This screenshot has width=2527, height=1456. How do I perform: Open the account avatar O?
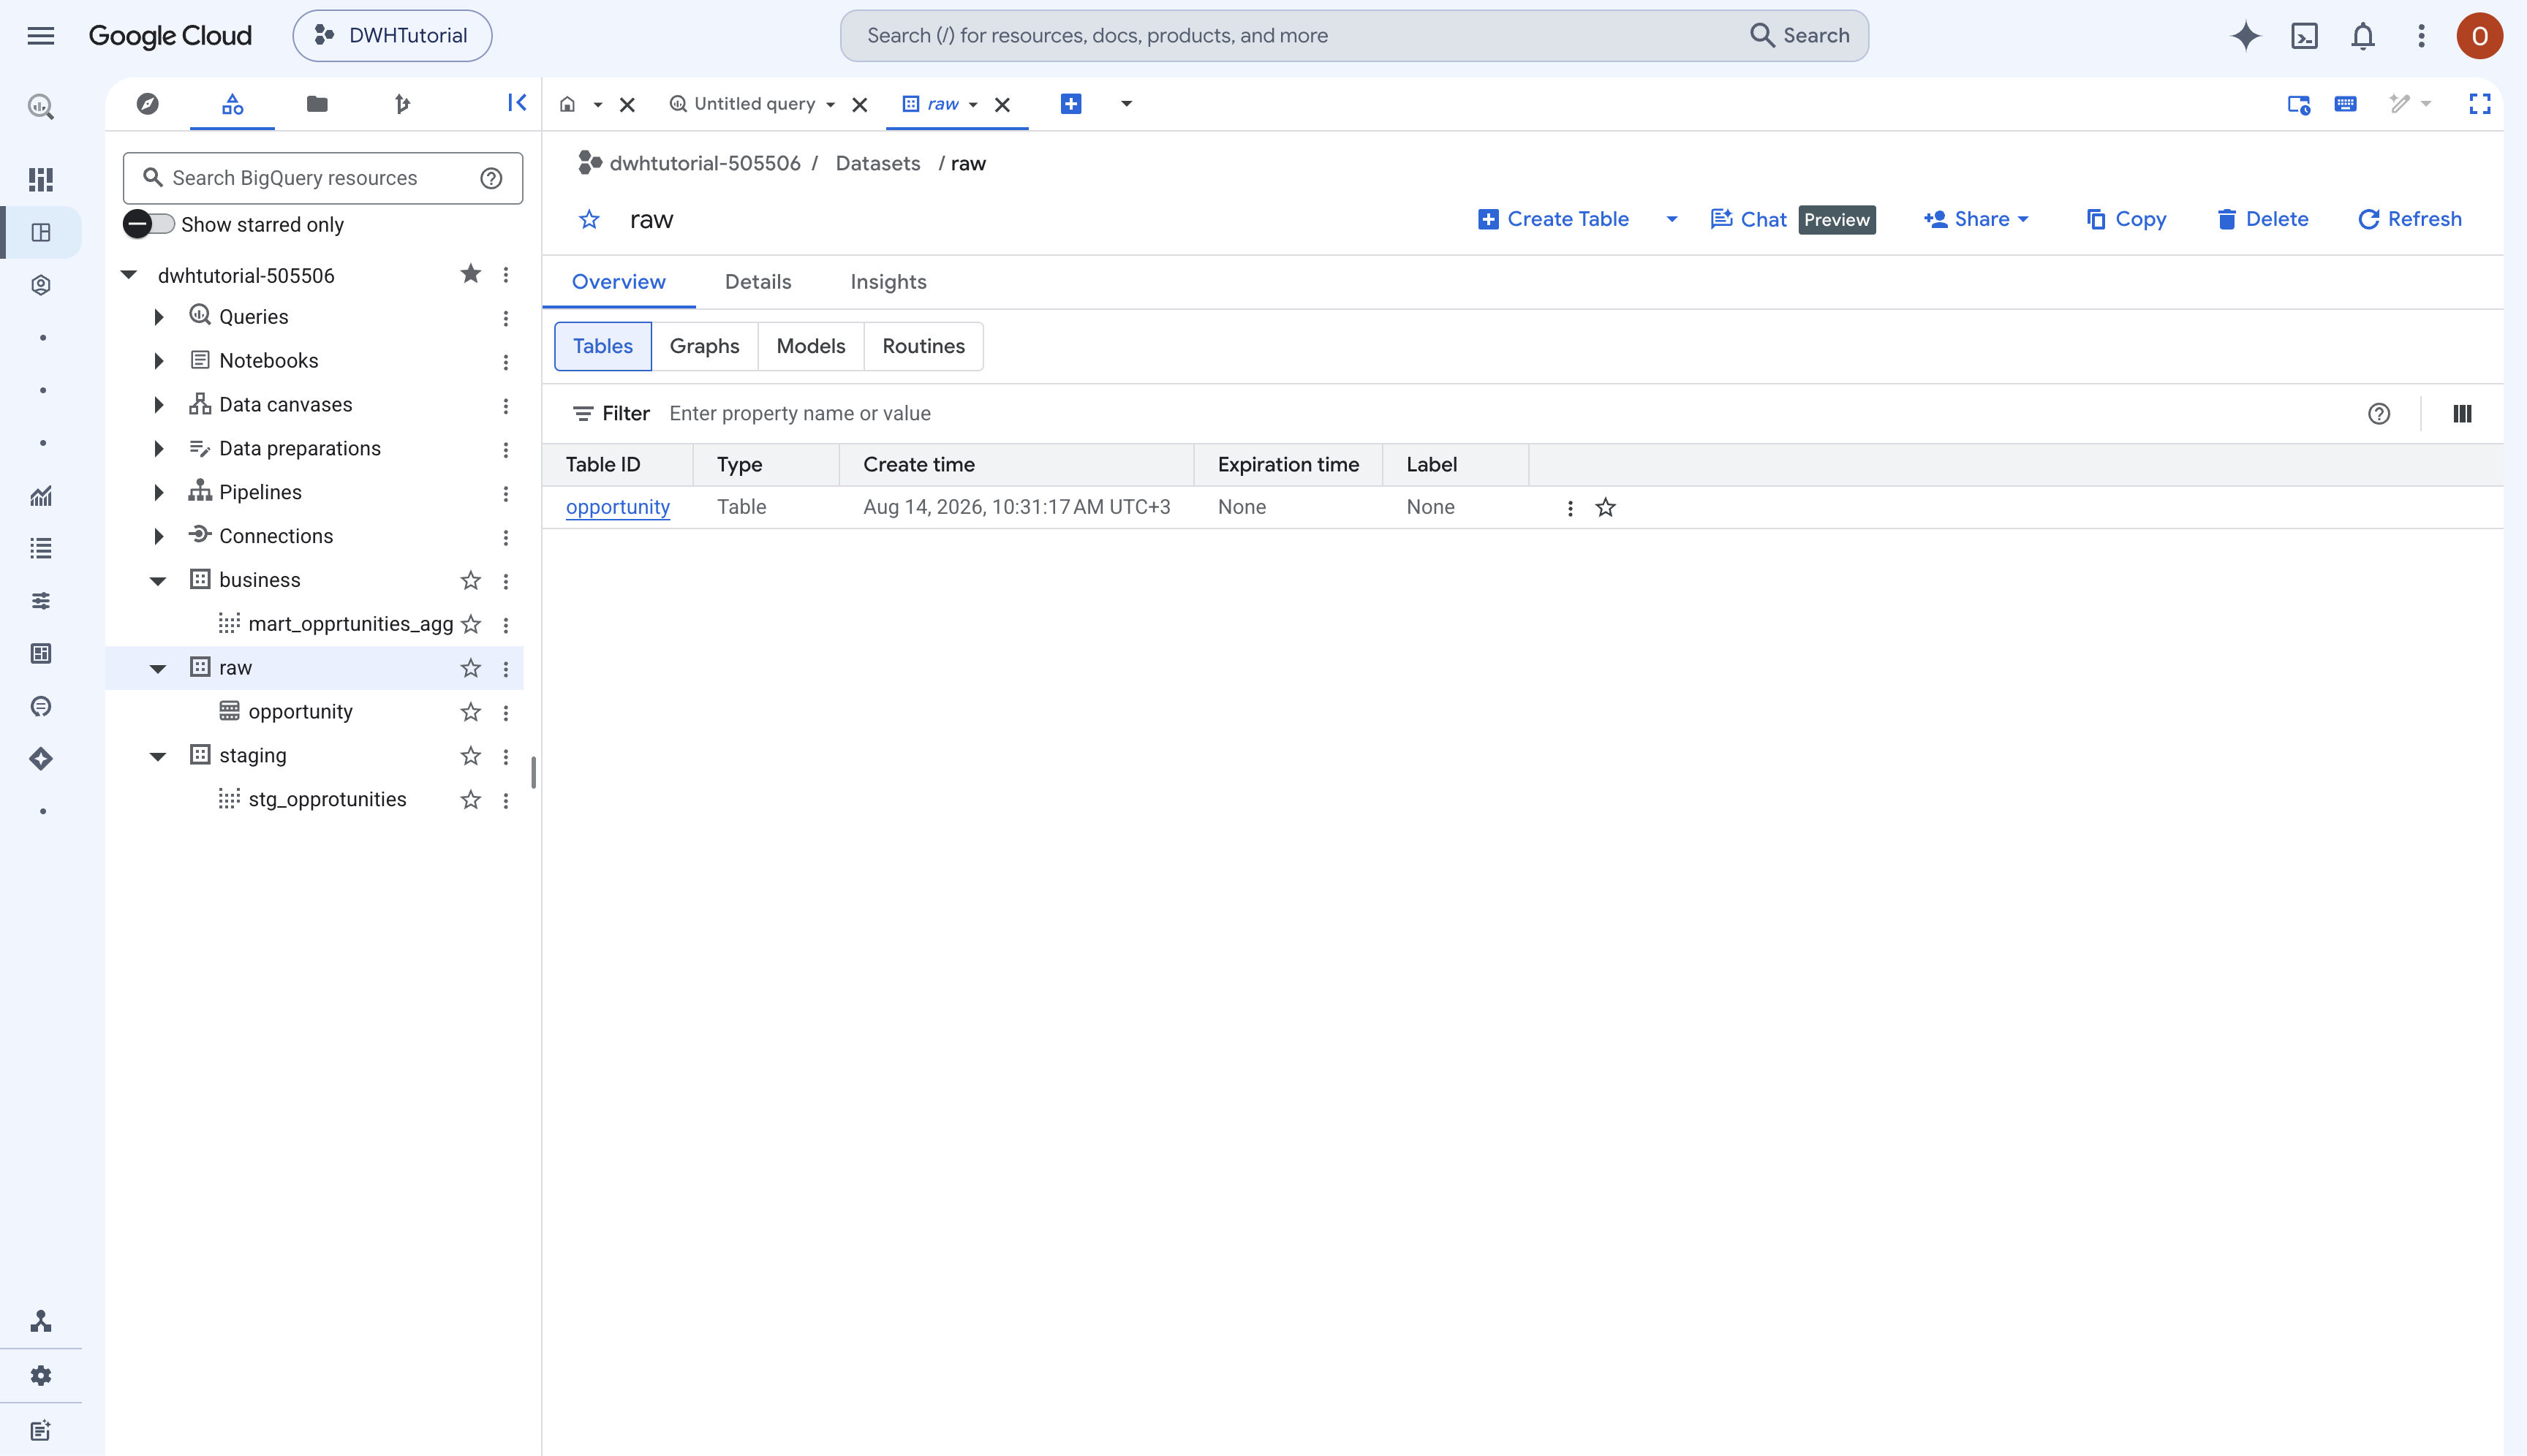(x=2479, y=36)
